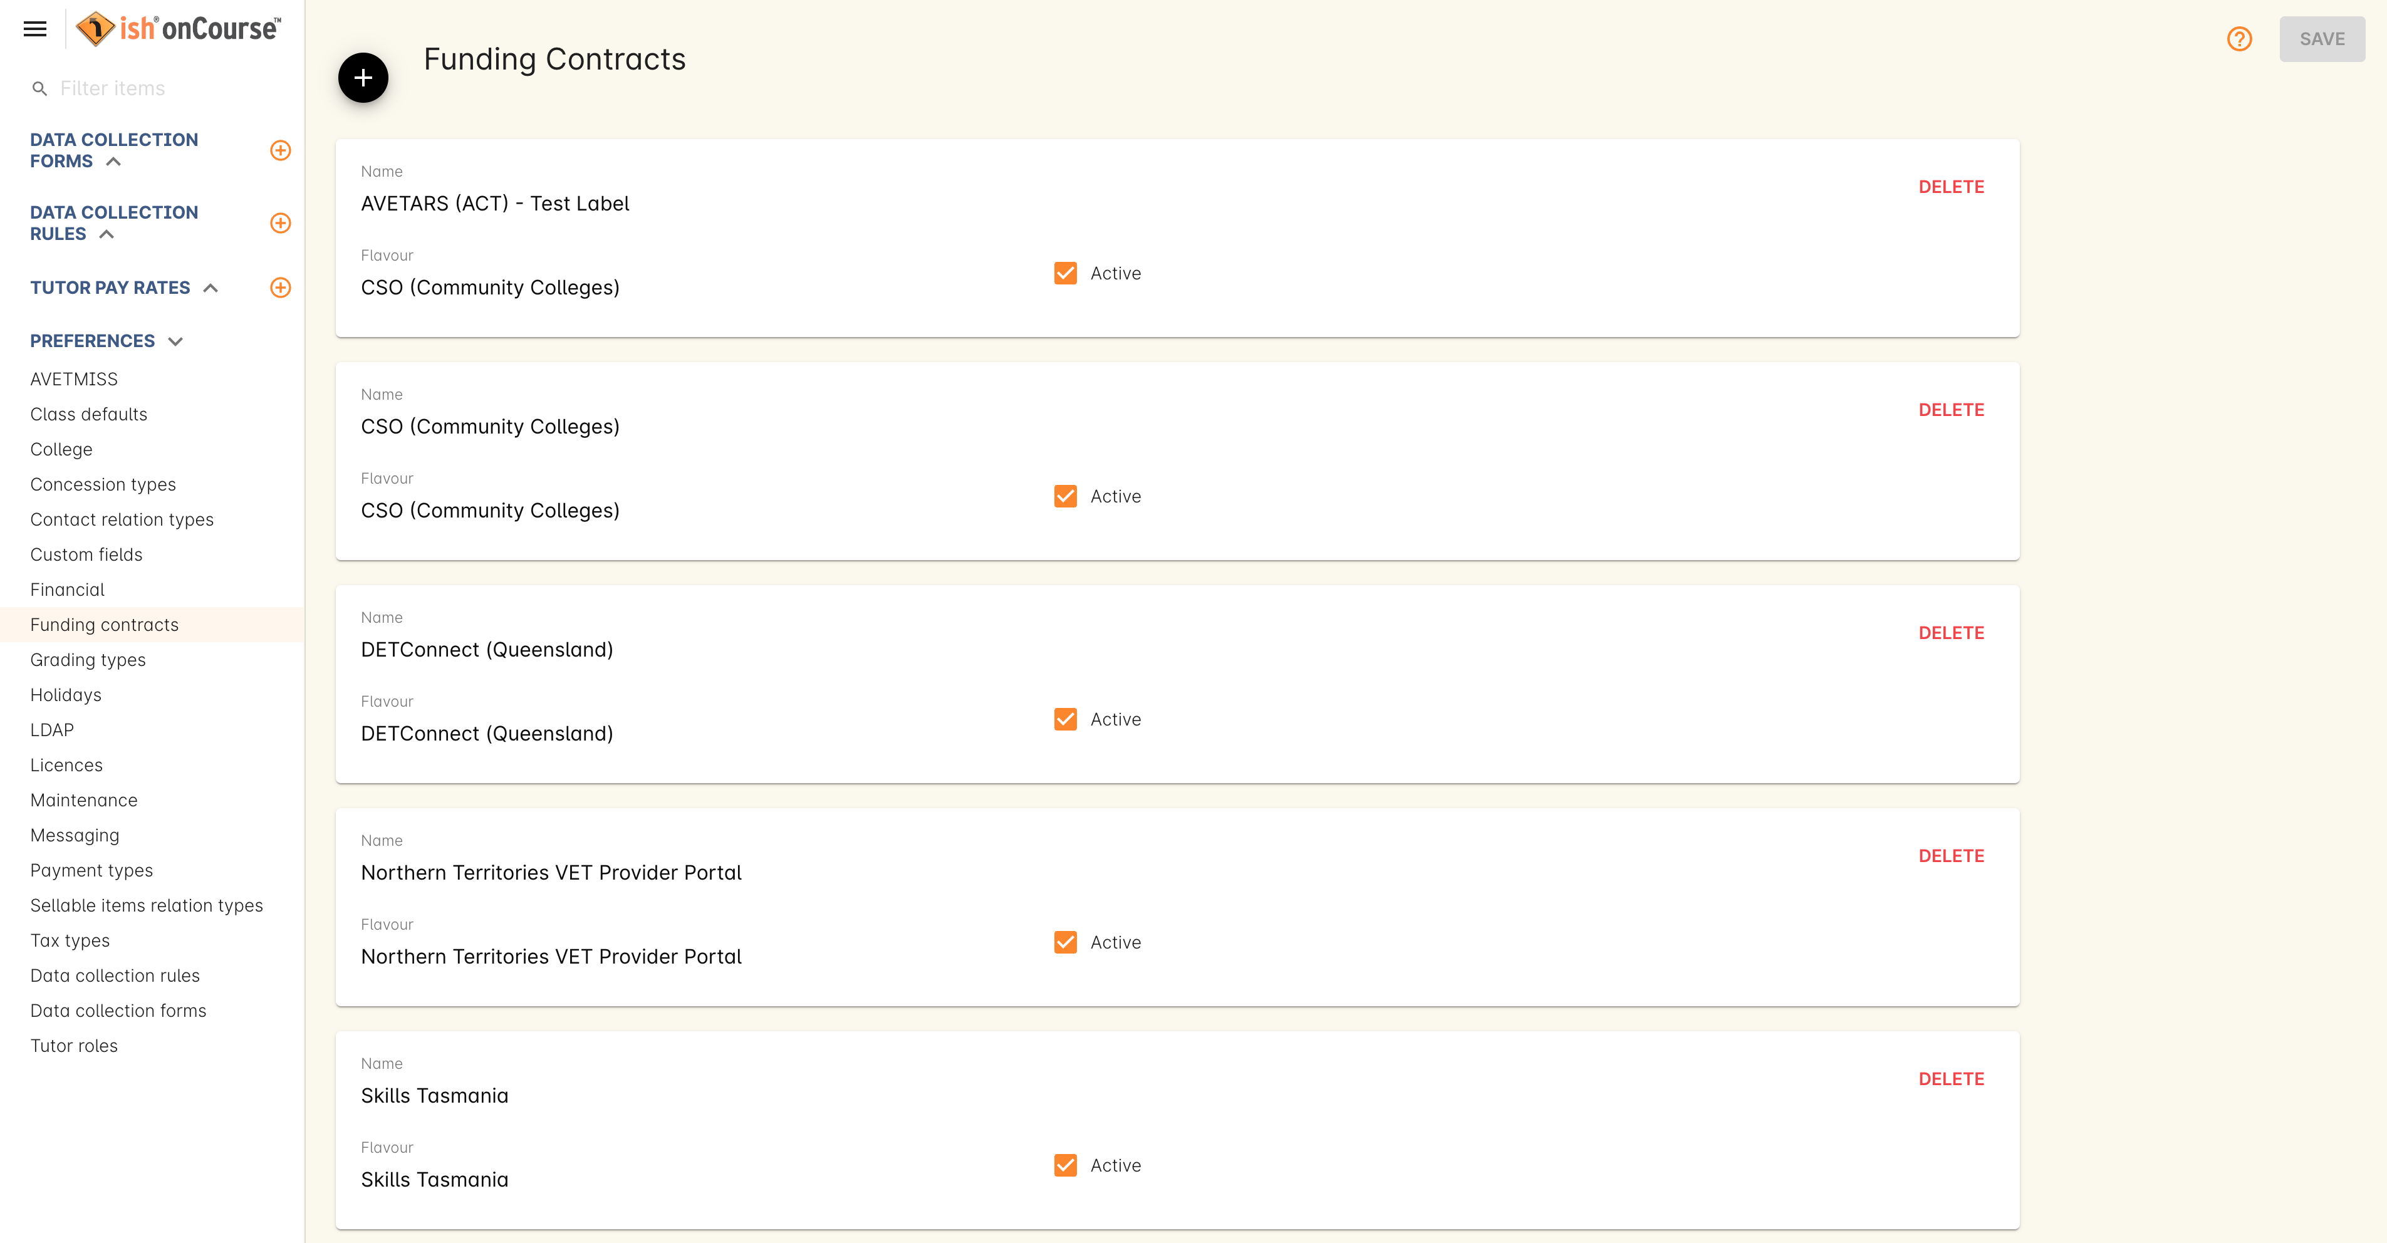Select Funding contracts from sidebar menu

coord(104,624)
